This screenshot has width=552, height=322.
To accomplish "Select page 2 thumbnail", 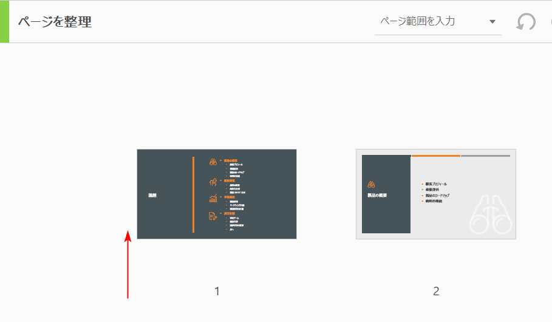I will click(x=436, y=194).
